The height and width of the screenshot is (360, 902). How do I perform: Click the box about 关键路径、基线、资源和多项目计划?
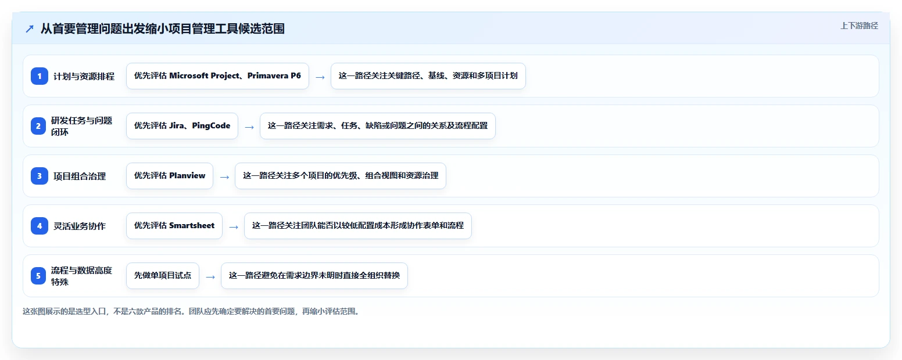coord(428,76)
